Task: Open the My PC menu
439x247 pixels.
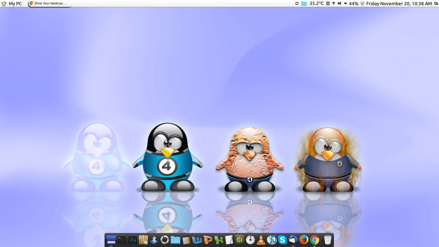Action: pos(12,4)
